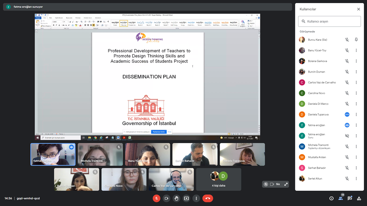Screen dimensions: 367x206
Task: Click the Chrome icon in the shared taskbar
Action: pyautogui.click(x=95, y=138)
